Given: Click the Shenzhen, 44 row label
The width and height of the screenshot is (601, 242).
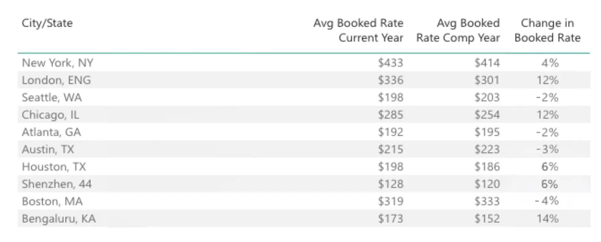Looking at the screenshot, I should pyautogui.click(x=57, y=184).
